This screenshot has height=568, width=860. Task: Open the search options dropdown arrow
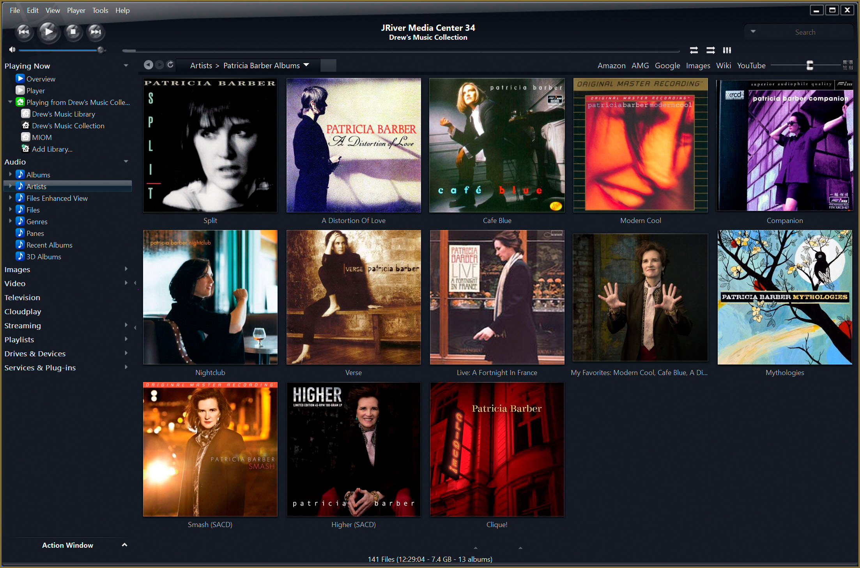[753, 32]
